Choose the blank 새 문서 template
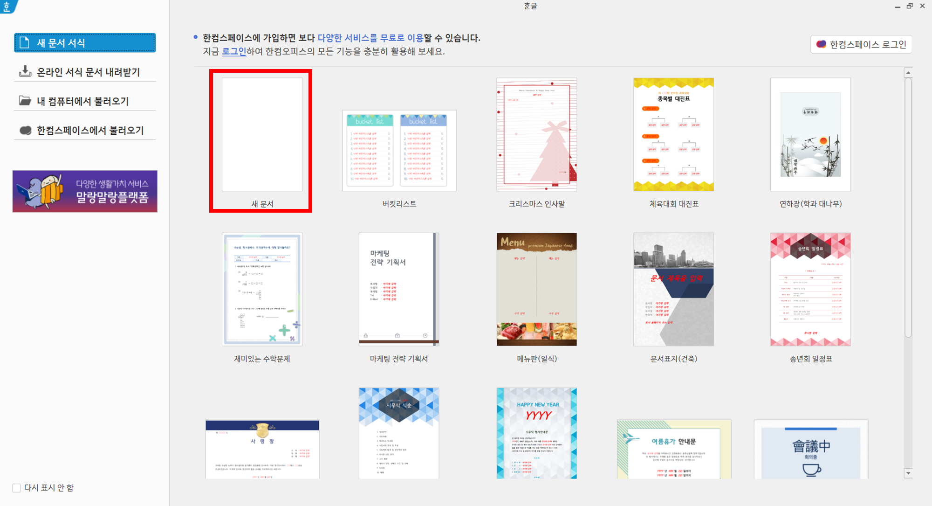The image size is (932, 506). point(262,135)
